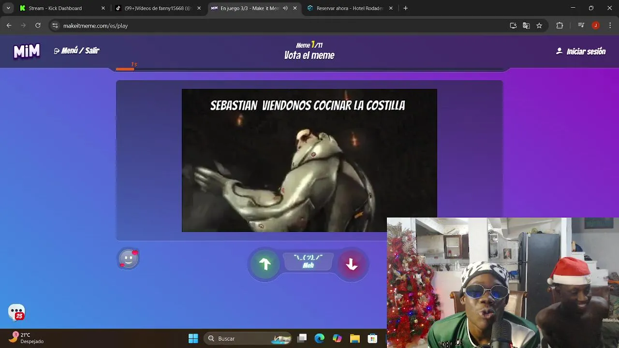Open emoji reaction smiley button
The image size is (619, 348).
(x=129, y=259)
